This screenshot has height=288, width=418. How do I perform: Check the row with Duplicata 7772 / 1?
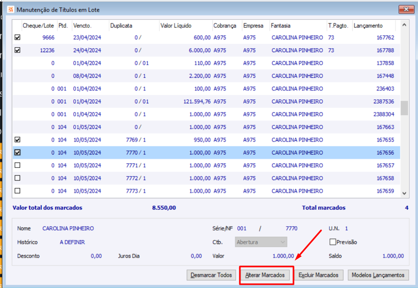(17, 178)
